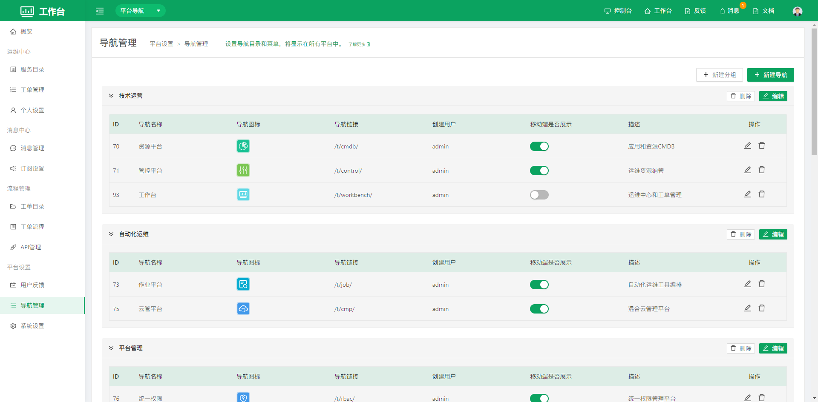
Task: Open the 平台导航 dropdown
Action: click(x=140, y=11)
